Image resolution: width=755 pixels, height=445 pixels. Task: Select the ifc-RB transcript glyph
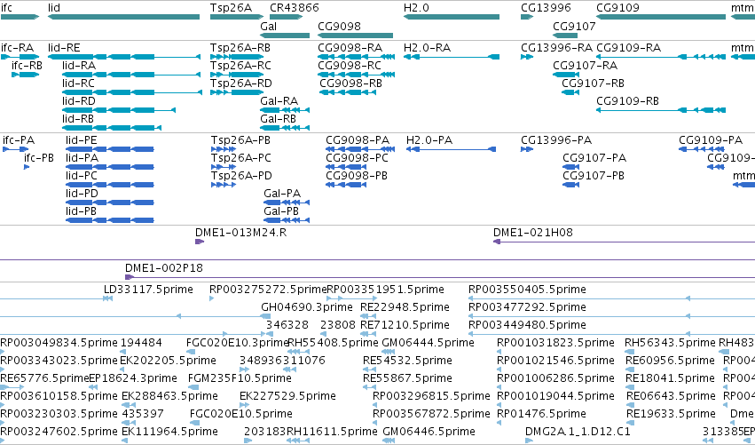click(25, 75)
